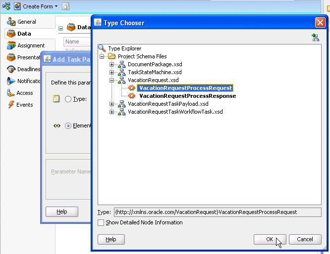This screenshot has height=254, width=330.
Task: Click the Create Form icon in the toolbar
Action: pos(17,6)
